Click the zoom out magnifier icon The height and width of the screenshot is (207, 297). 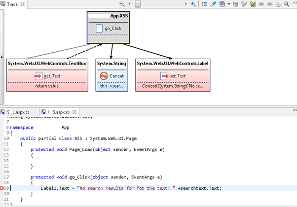pyautogui.click(x=122, y=3)
